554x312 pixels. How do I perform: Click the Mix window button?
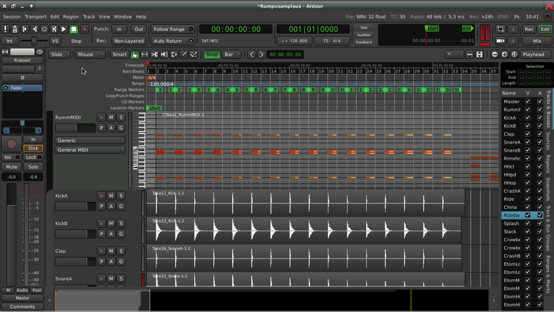coord(537,41)
